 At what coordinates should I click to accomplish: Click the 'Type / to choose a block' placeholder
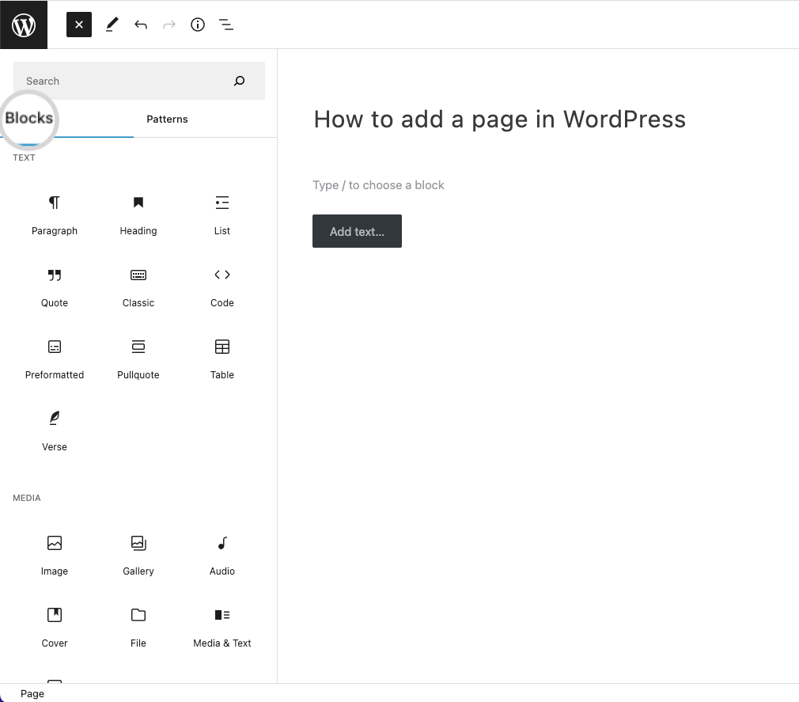coord(378,185)
